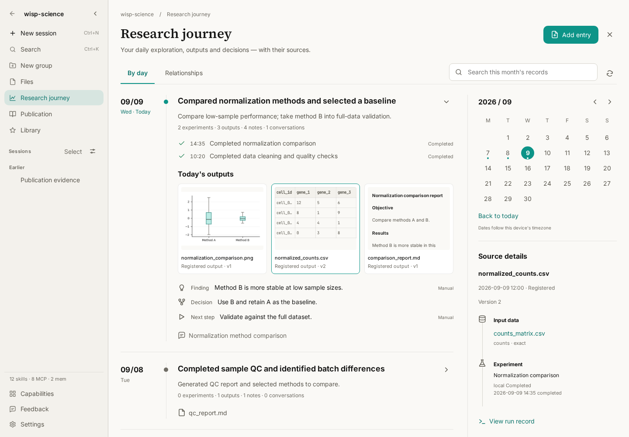Open the qc_report.md file
The image size is (629, 437).
click(x=203, y=413)
